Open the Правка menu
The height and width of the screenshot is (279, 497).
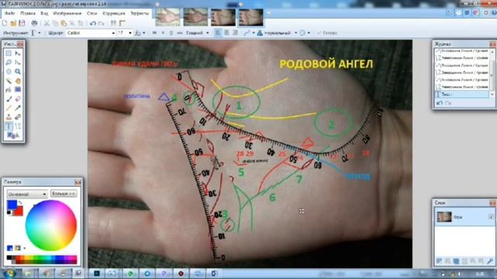point(28,13)
